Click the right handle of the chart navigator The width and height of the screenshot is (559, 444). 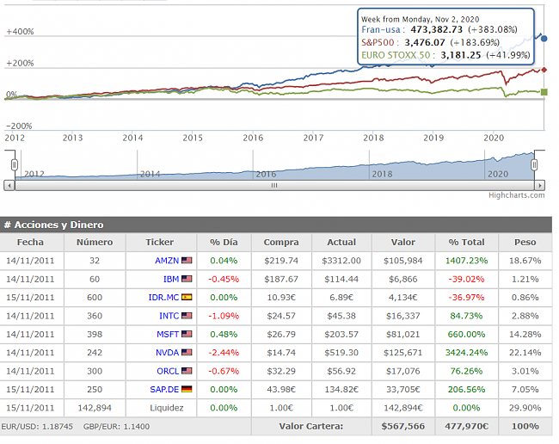(x=535, y=163)
